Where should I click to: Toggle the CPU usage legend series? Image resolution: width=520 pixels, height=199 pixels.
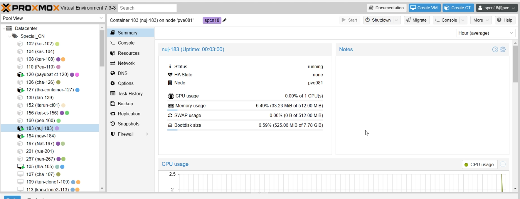[480, 164]
